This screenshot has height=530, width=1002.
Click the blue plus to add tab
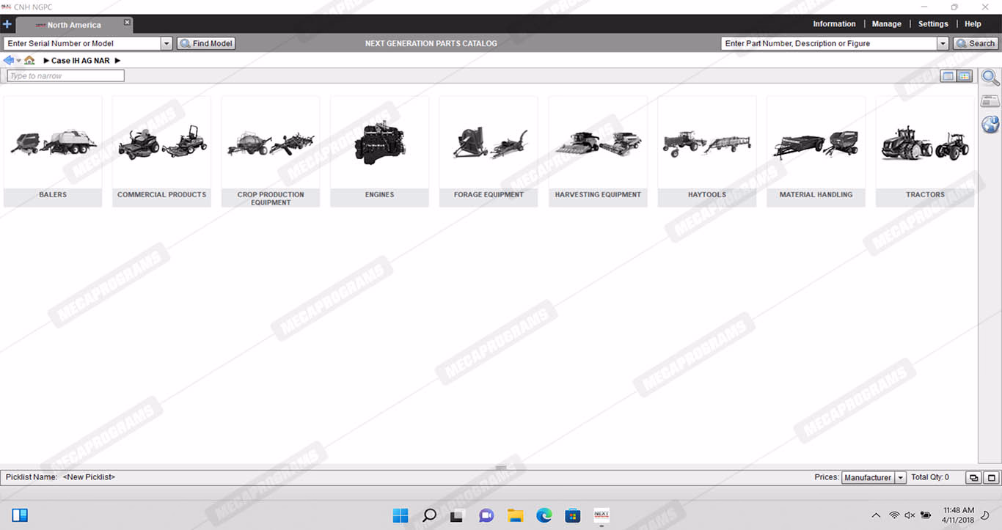(x=7, y=24)
